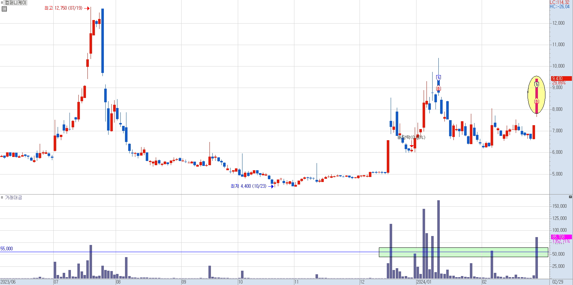The image size is (573, 285).
Task: Click the 2024/01 date axis label
Action: 424,282
